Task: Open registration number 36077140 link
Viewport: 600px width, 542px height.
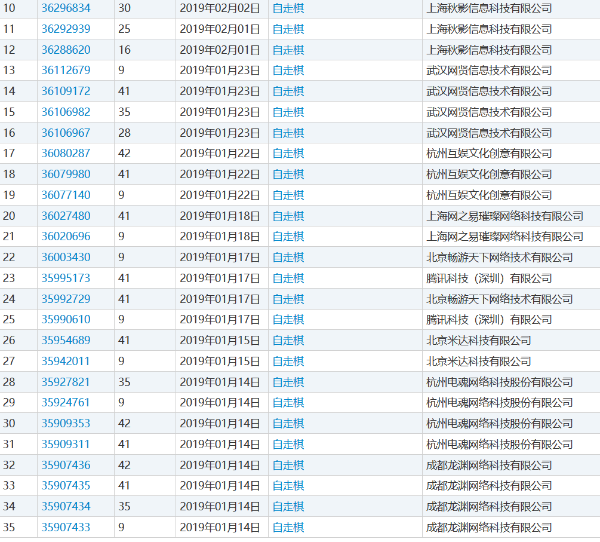Action: [66, 195]
